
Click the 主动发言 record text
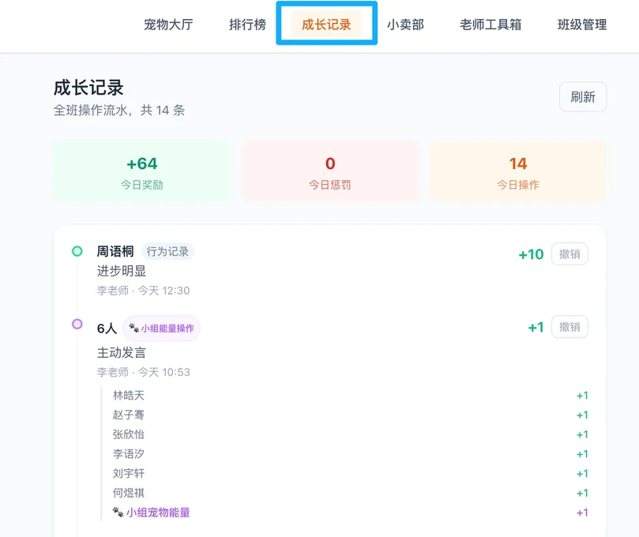[122, 353]
